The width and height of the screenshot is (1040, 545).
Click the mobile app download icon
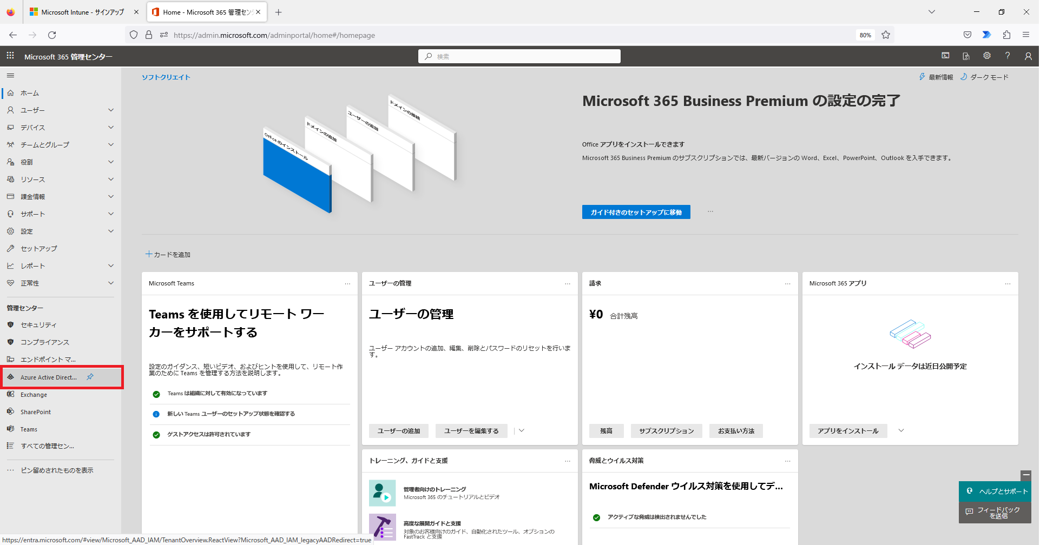tap(966, 56)
